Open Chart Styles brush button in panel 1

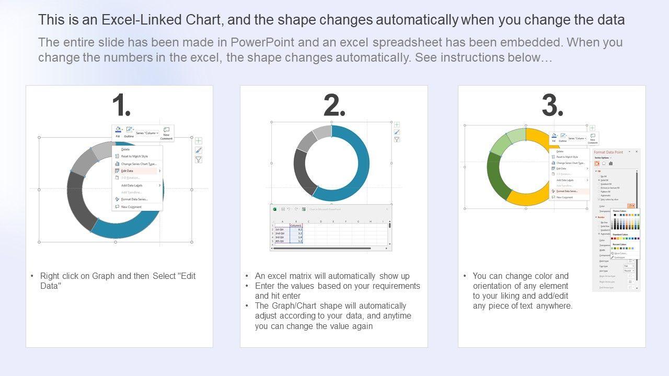199,150
